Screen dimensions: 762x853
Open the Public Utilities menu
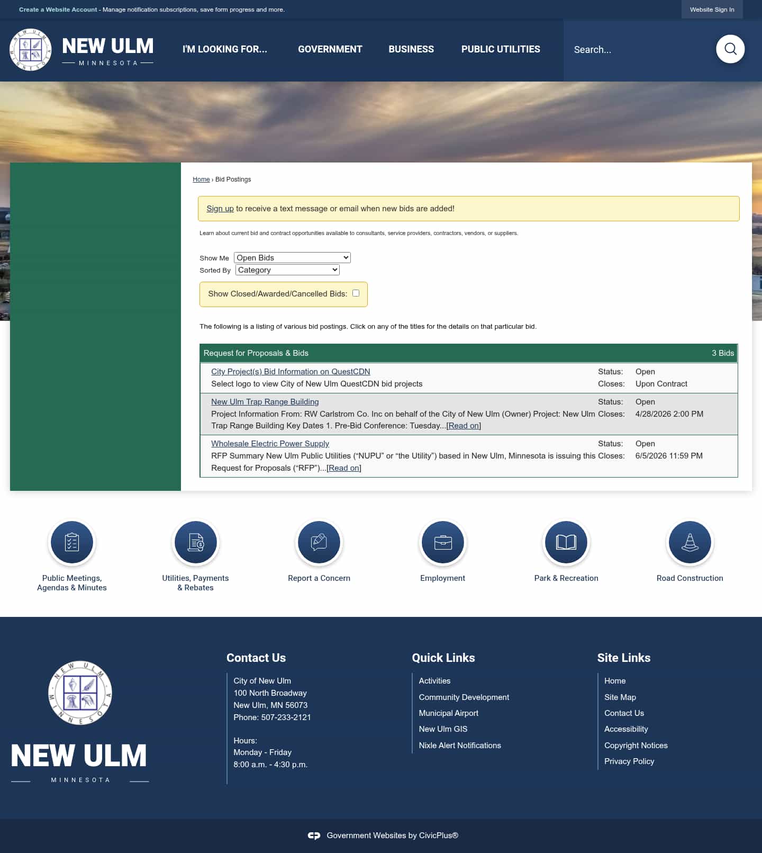coord(501,49)
